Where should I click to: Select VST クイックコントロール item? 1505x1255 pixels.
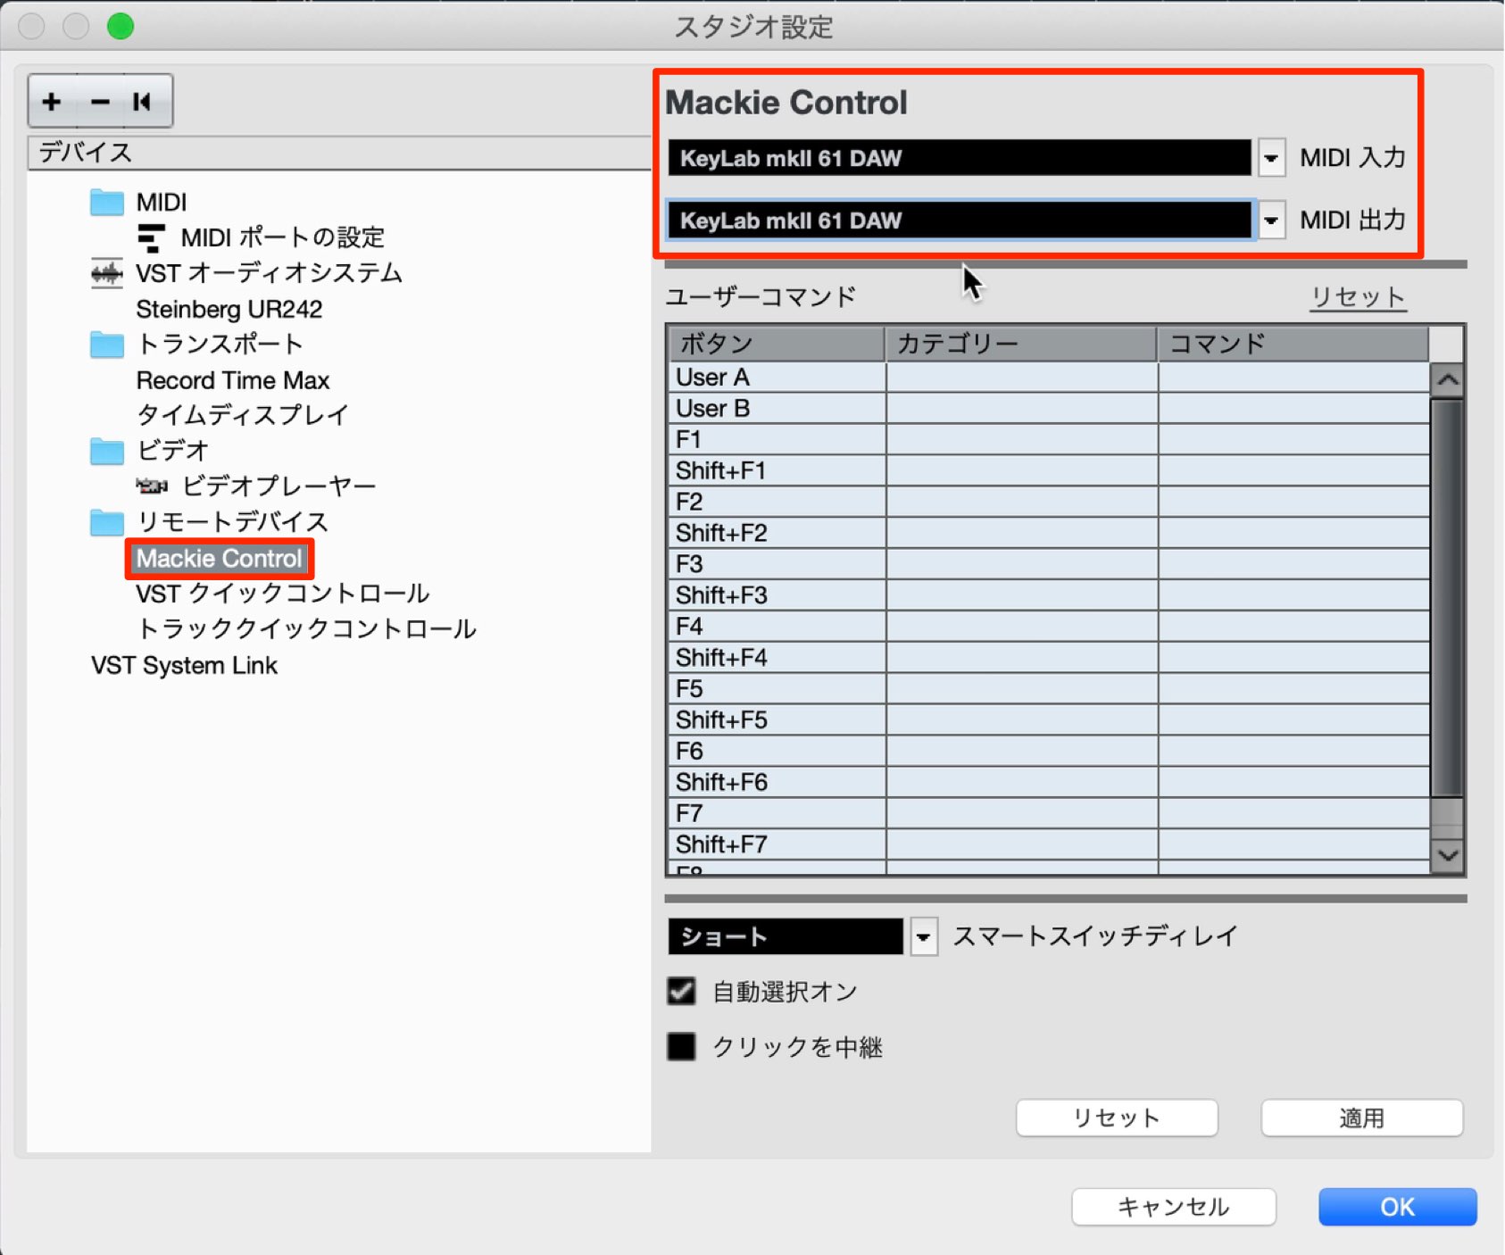point(282,594)
